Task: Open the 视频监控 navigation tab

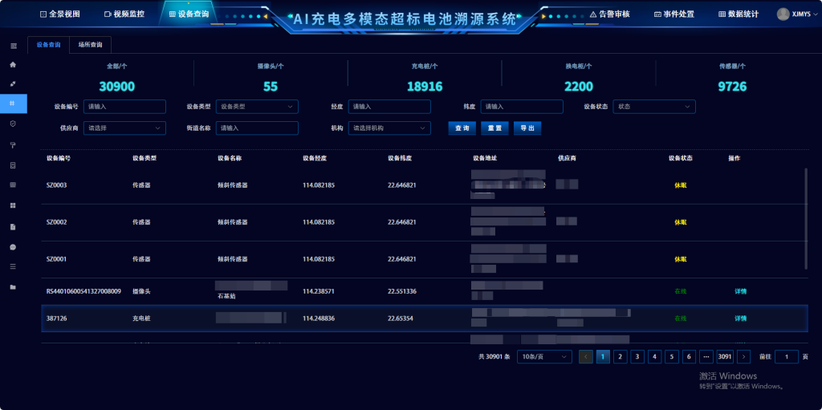Action: click(124, 14)
